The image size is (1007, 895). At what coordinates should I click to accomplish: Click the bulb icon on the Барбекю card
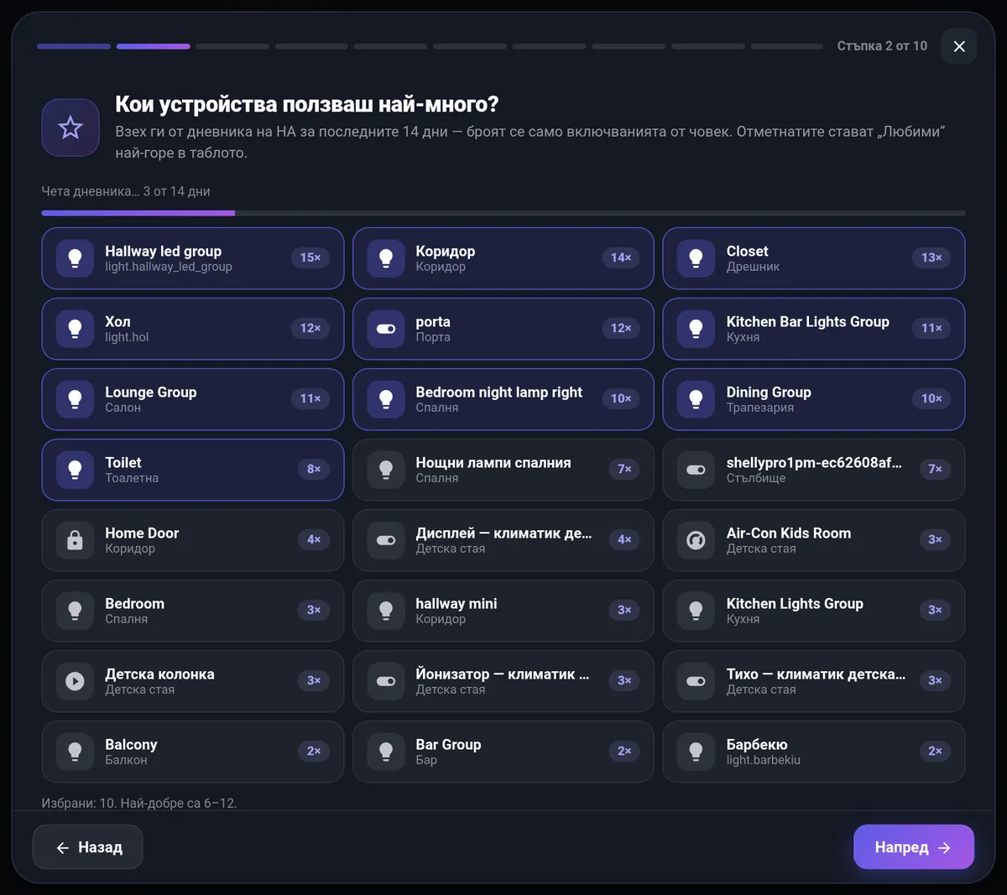(x=696, y=752)
